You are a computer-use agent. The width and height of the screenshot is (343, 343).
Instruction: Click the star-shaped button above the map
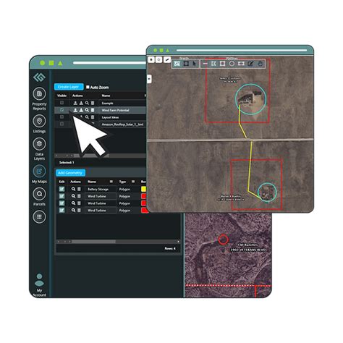pyautogui.click(x=159, y=59)
